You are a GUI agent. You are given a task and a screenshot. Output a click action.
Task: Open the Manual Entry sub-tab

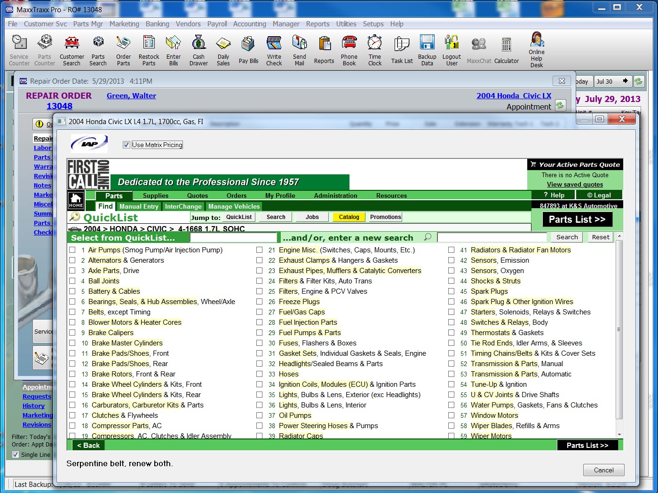coord(139,206)
